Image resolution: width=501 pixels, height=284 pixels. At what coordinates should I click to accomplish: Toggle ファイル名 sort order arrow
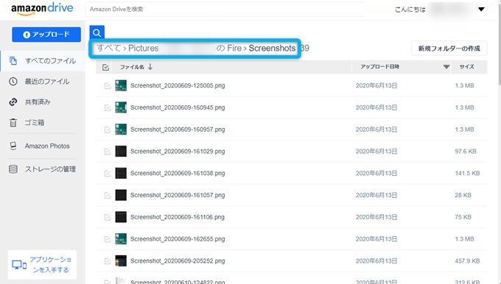pyautogui.click(x=150, y=67)
